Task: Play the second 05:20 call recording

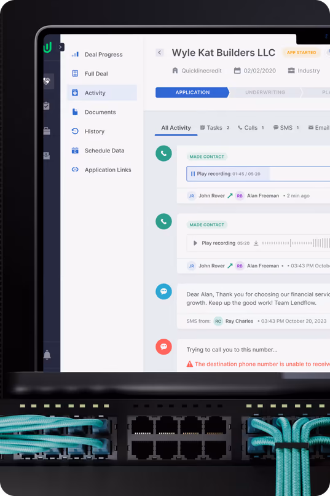Action: pyautogui.click(x=195, y=243)
